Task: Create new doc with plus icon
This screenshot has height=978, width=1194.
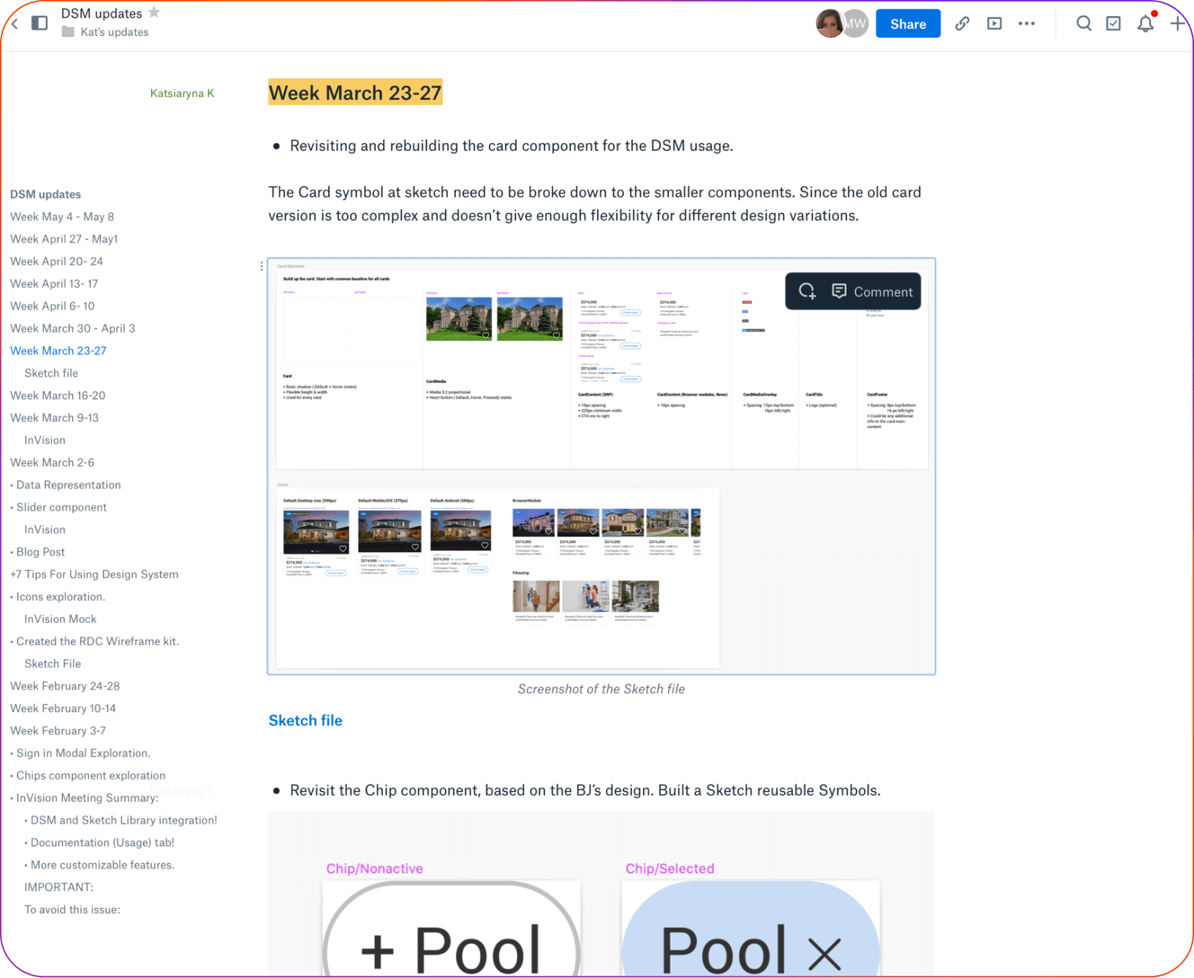Action: coord(1177,23)
